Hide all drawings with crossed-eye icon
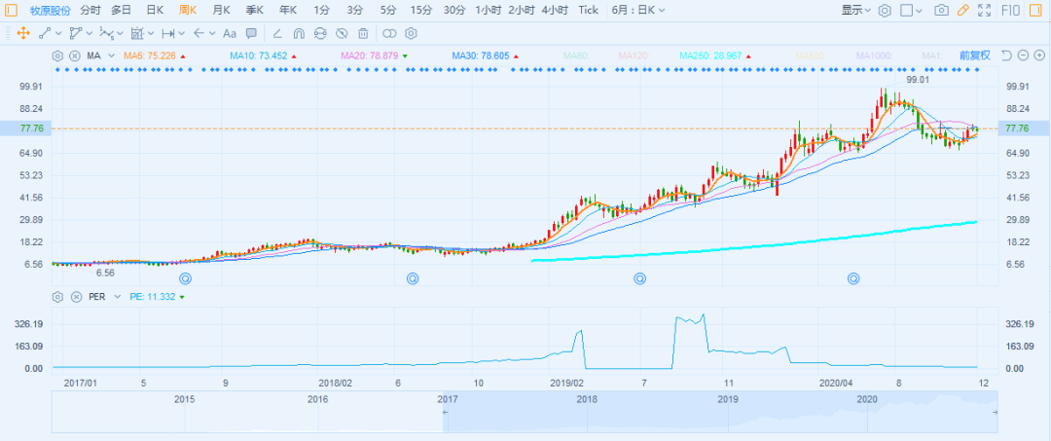The height and width of the screenshot is (441, 1051). tap(341, 33)
